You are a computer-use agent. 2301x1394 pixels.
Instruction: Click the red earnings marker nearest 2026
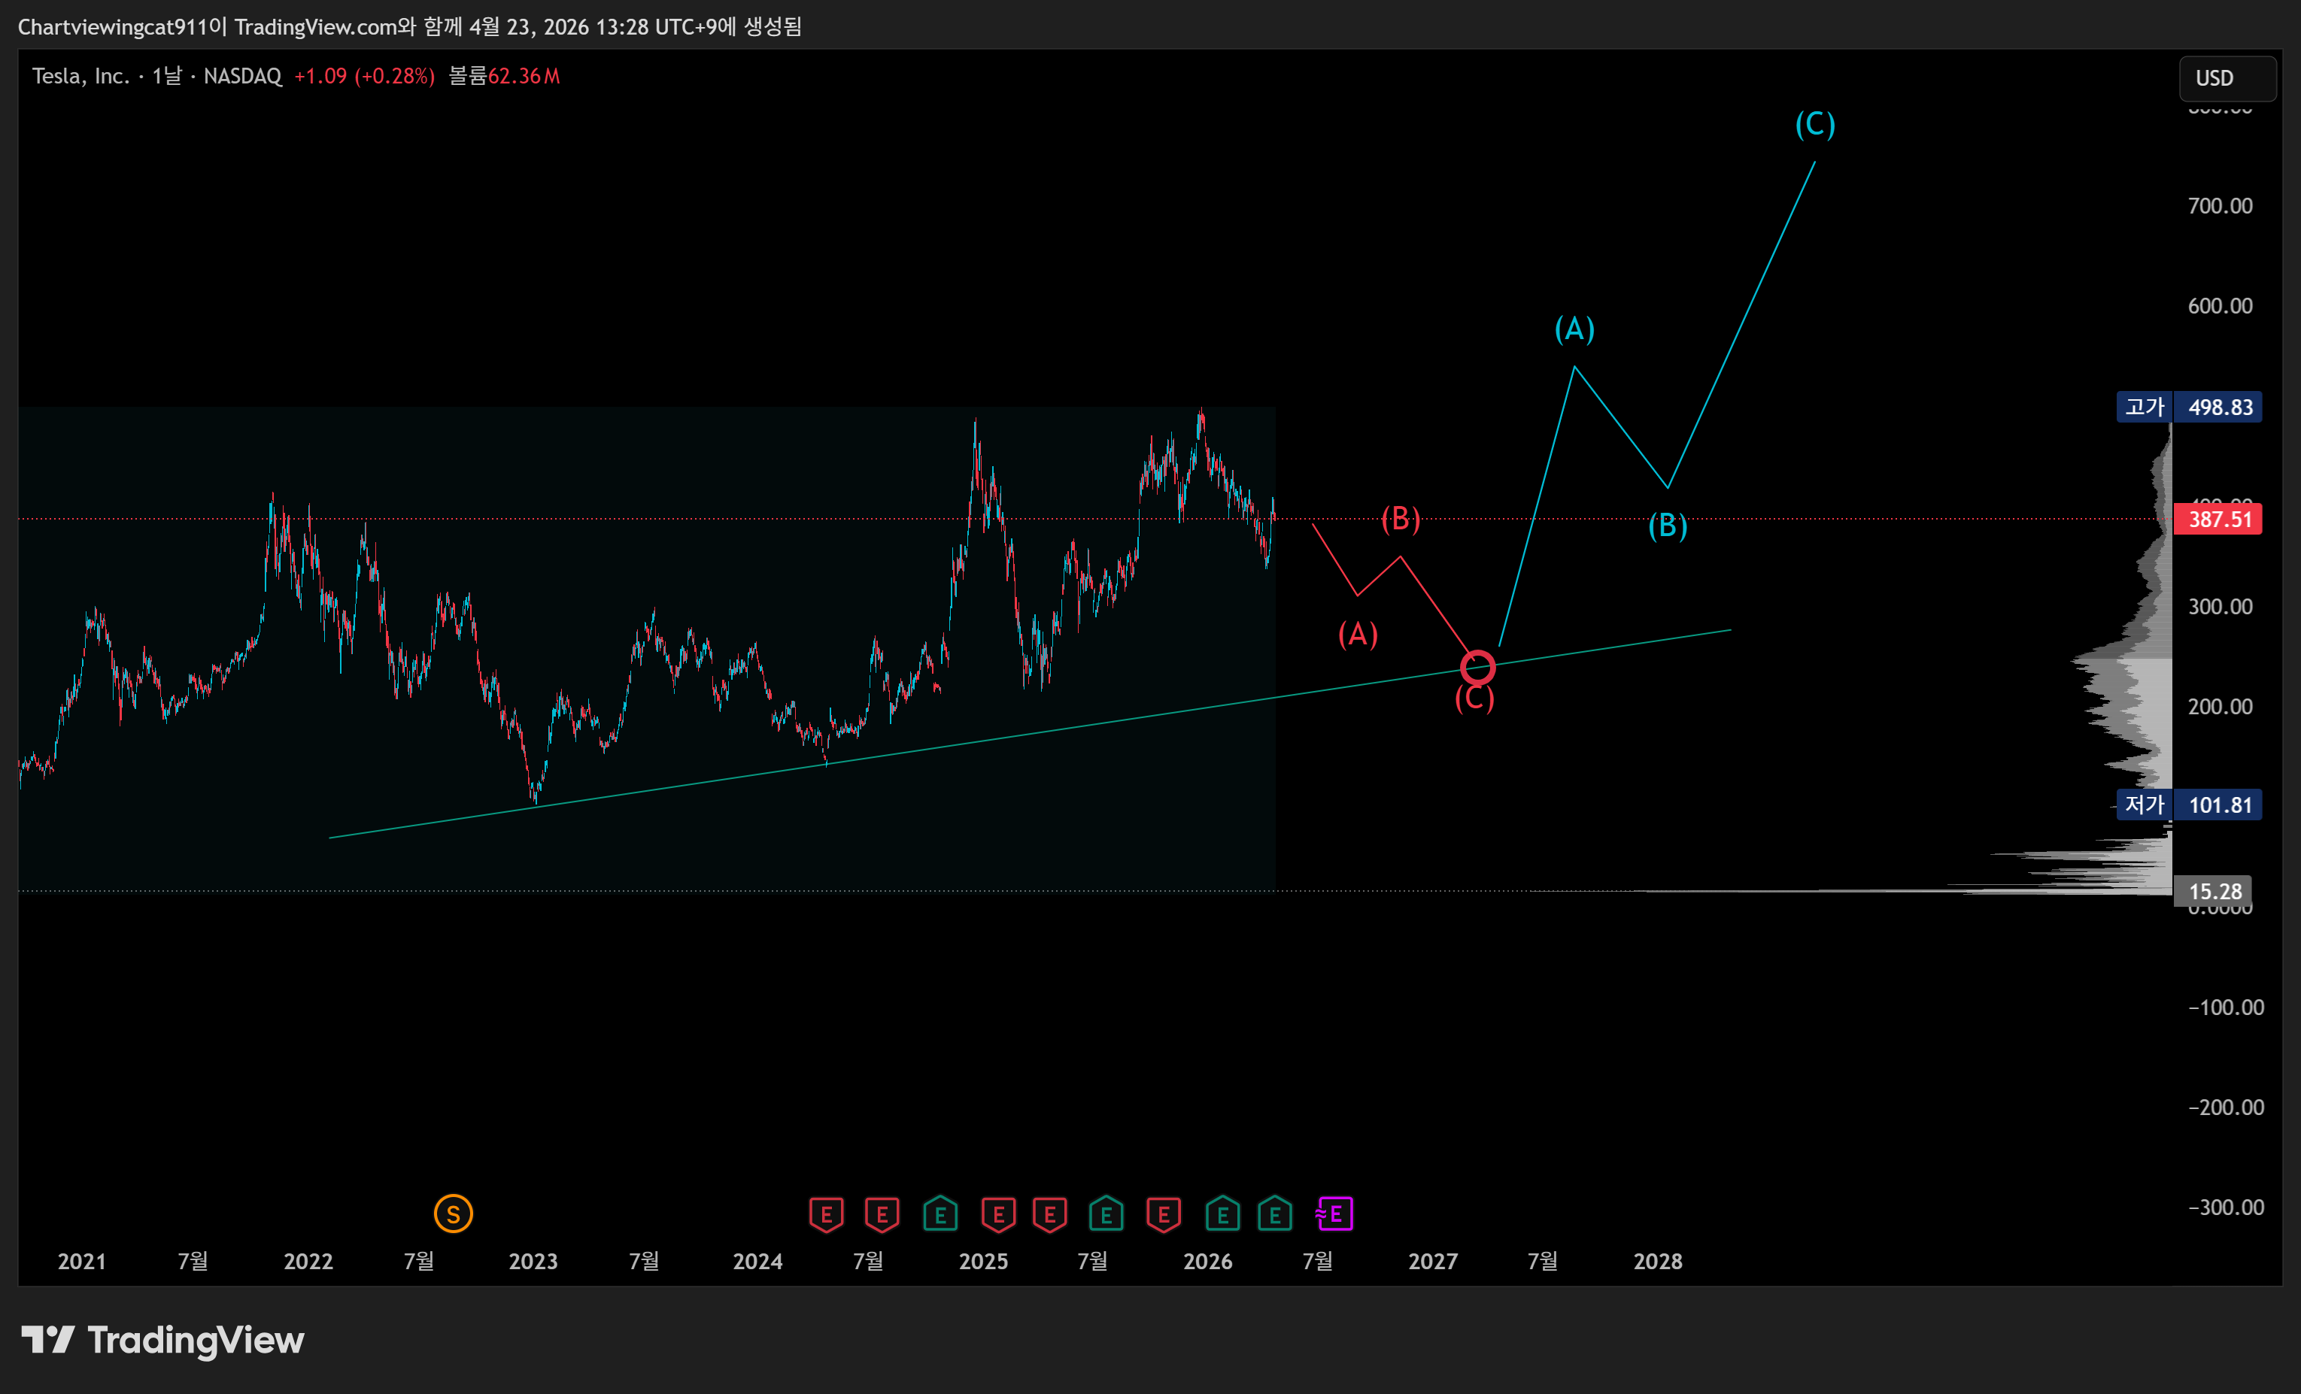tap(1163, 1214)
